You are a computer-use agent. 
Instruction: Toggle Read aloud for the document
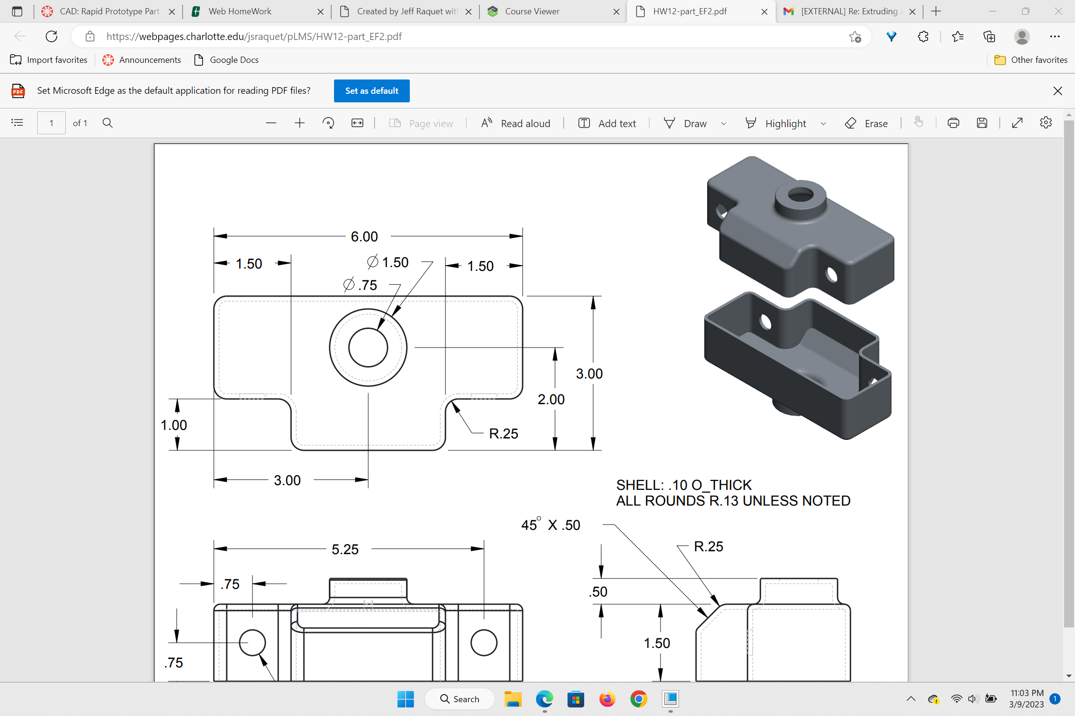click(x=516, y=123)
